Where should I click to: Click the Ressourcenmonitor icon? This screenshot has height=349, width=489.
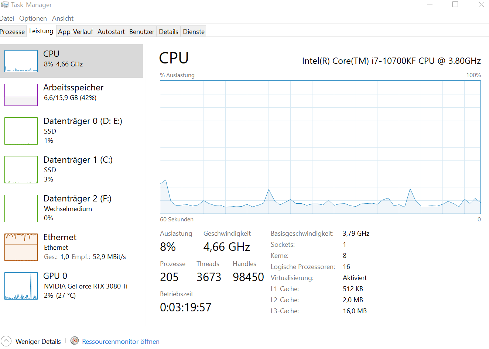(x=74, y=341)
